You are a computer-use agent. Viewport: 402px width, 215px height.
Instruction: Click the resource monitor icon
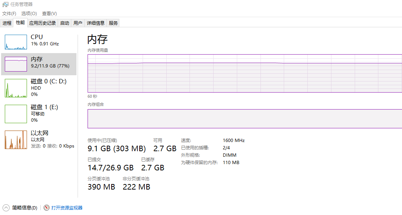(x=47, y=208)
